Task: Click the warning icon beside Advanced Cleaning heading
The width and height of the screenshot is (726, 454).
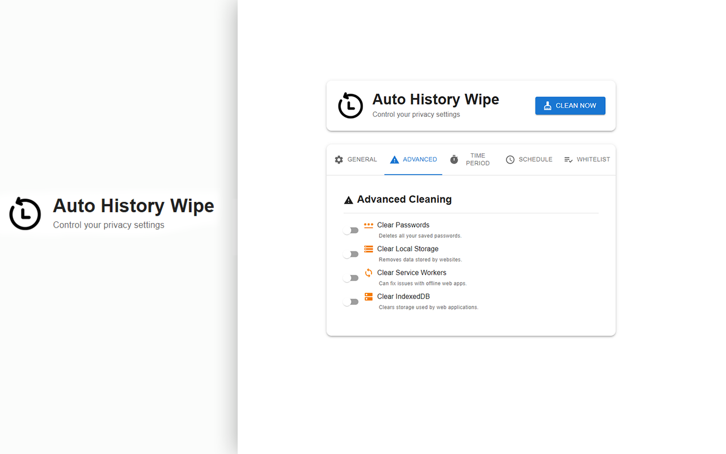Action: [348, 199]
